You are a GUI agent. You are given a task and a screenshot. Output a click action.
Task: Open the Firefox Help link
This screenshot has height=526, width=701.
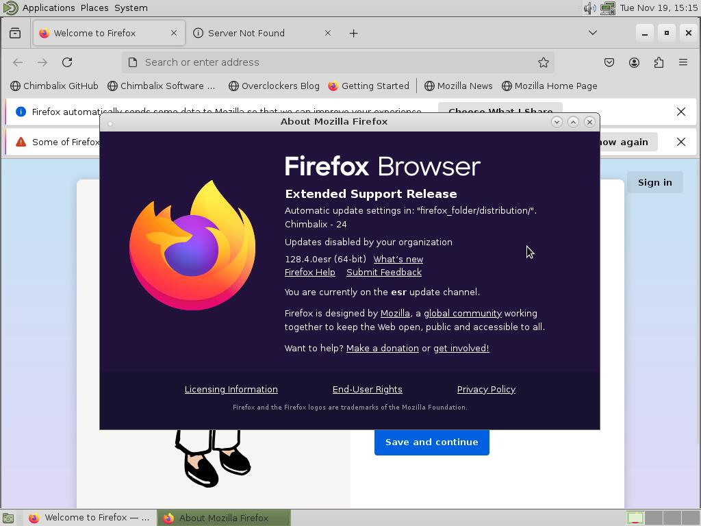point(310,273)
